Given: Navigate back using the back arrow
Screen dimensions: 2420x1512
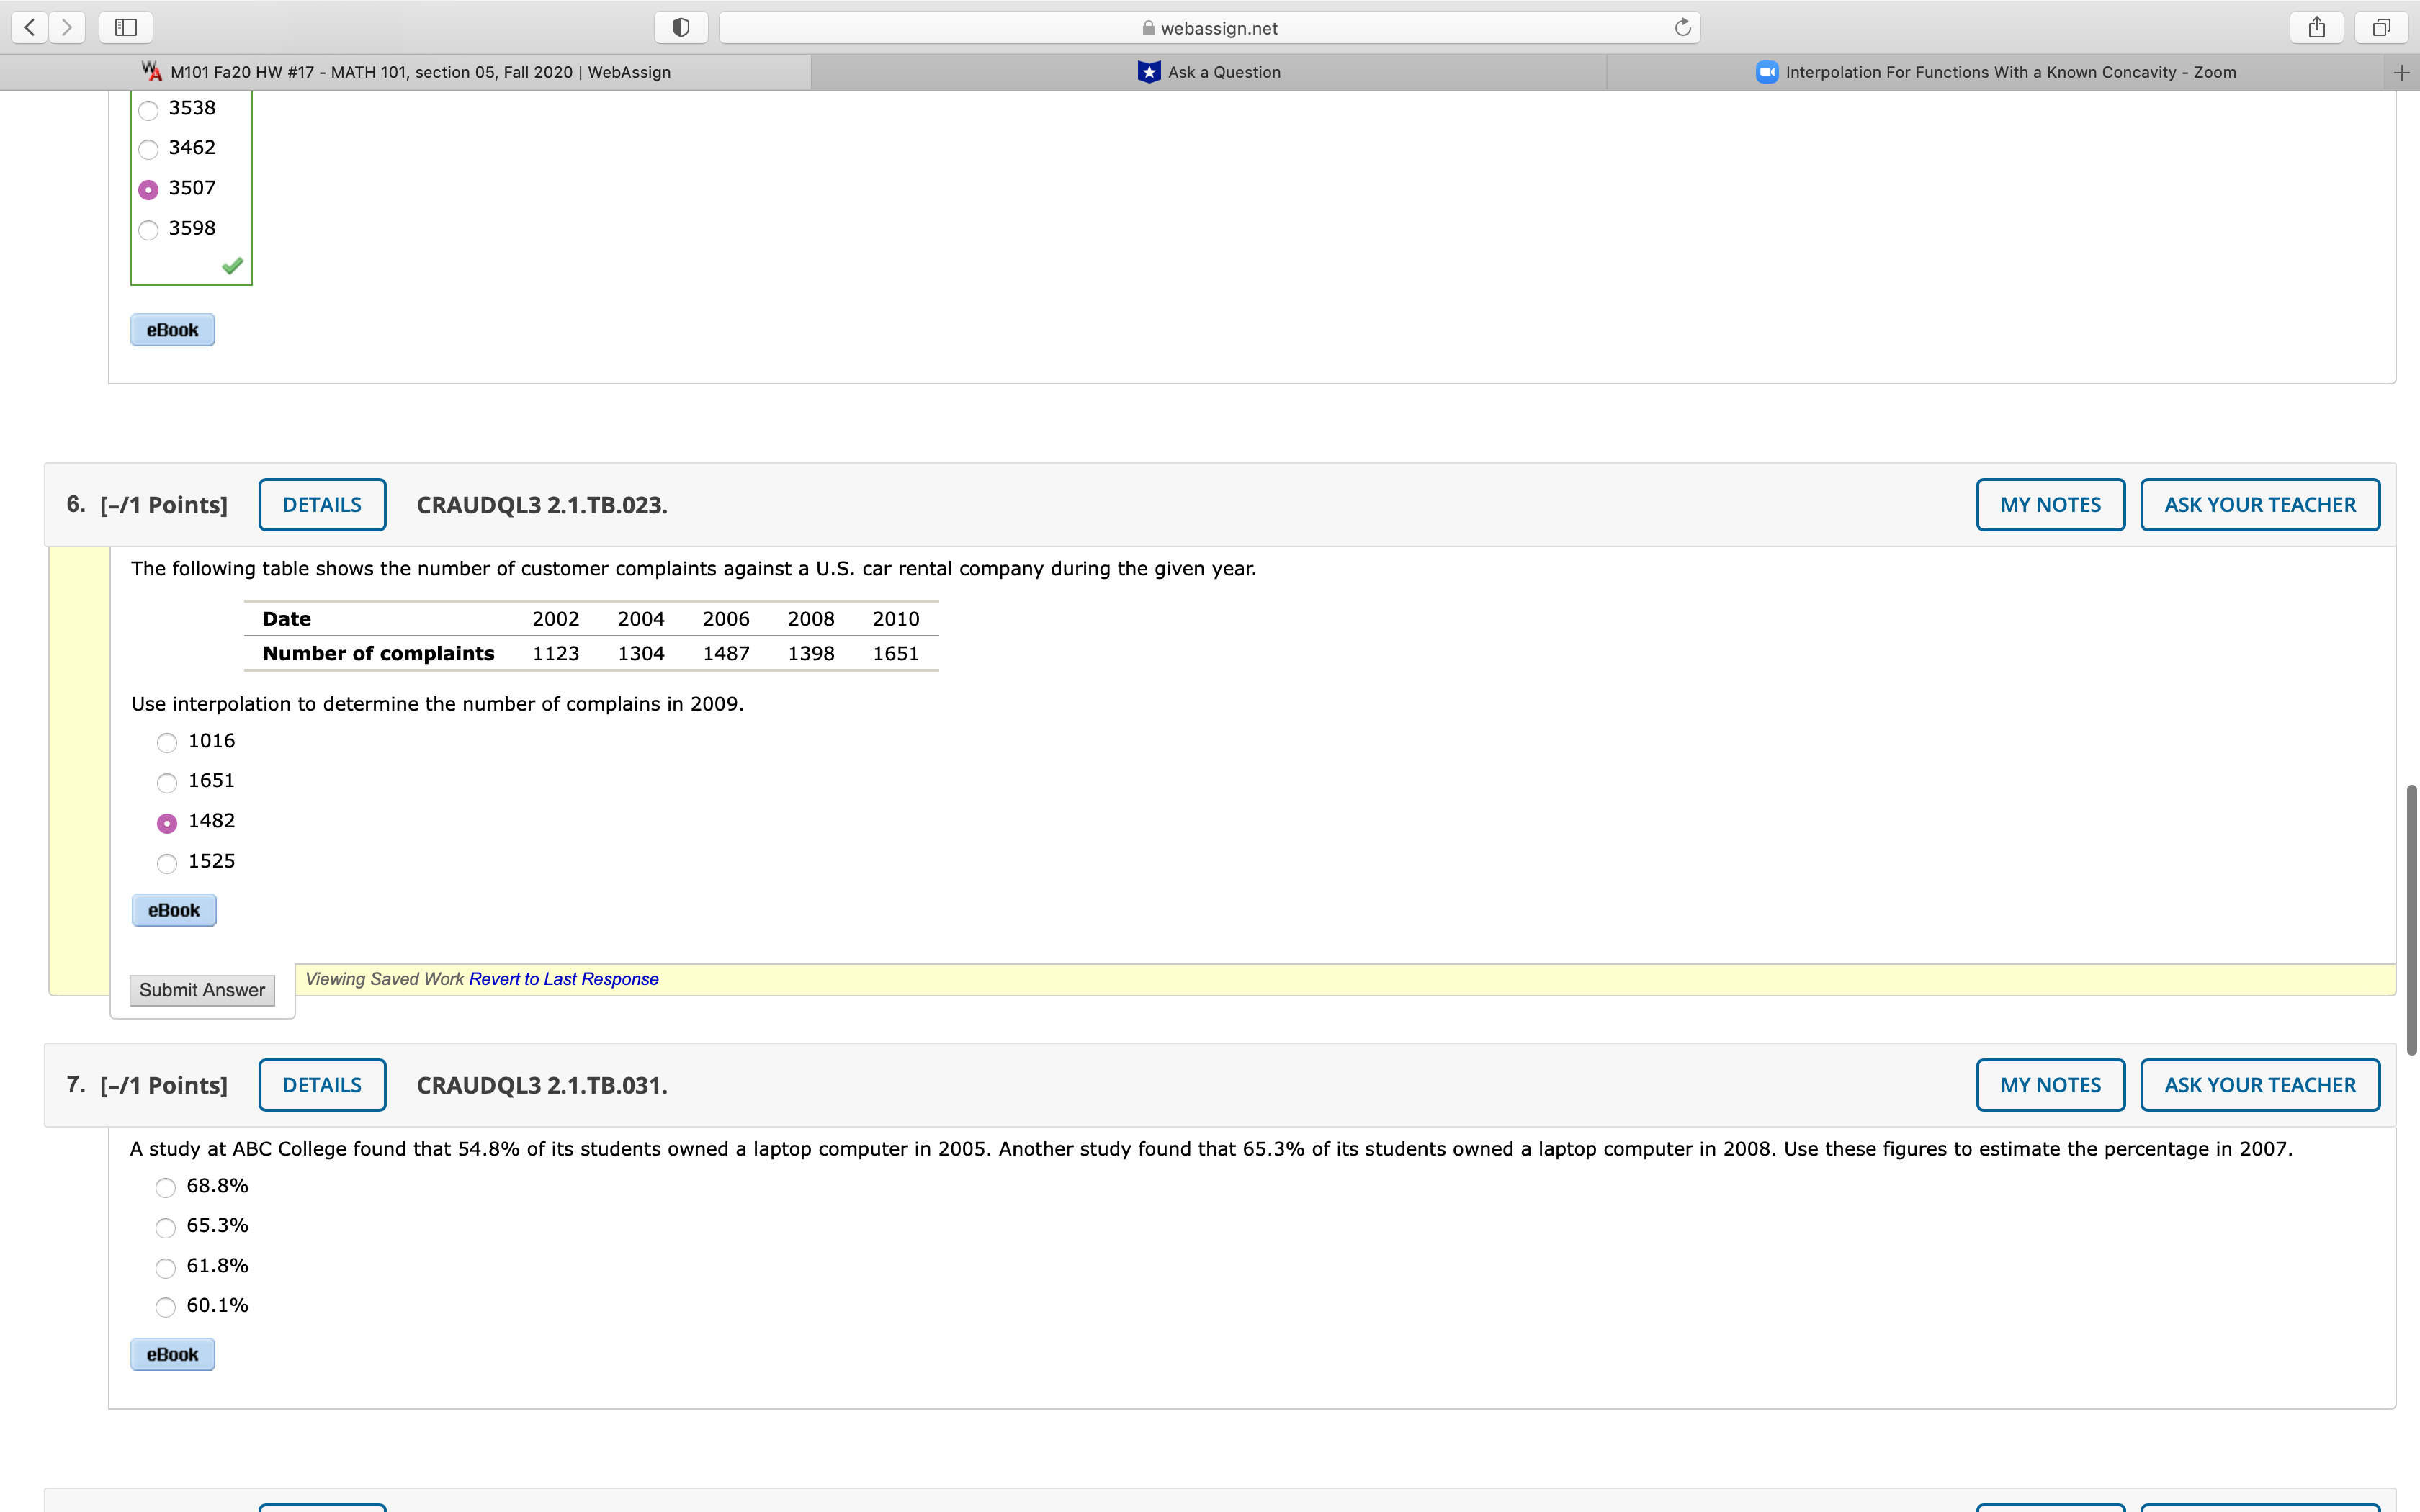Looking at the screenshot, I should pos(30,27).
